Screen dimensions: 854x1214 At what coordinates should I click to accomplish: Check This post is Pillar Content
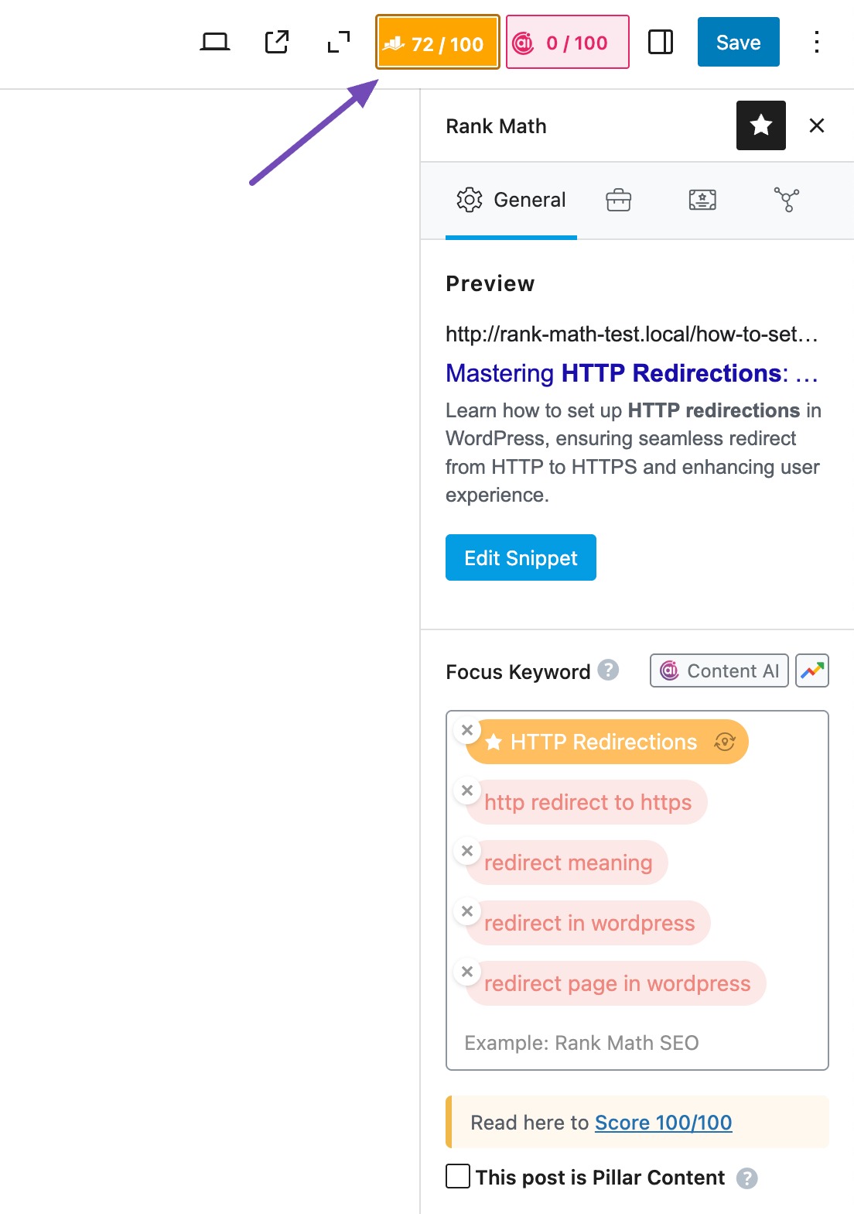click(458, 1176)
